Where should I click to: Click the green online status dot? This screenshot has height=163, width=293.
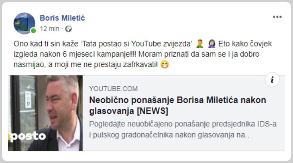tap(33, 30)
